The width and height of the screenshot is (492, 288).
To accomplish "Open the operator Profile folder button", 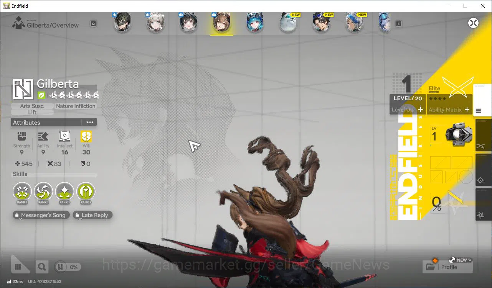I will [447, 267].
